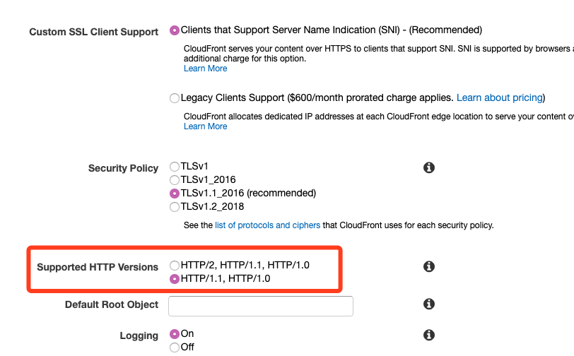Click the Supported HTTP Versions label
Viewport: 574px width, 356px height.
[x=98, y=267]
